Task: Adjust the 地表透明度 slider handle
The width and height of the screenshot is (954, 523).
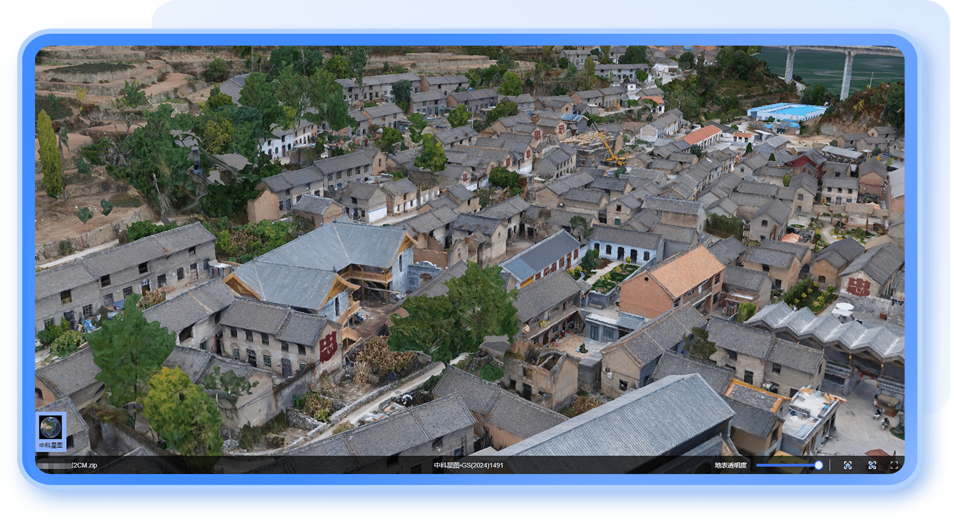Action: pos(818,465)
